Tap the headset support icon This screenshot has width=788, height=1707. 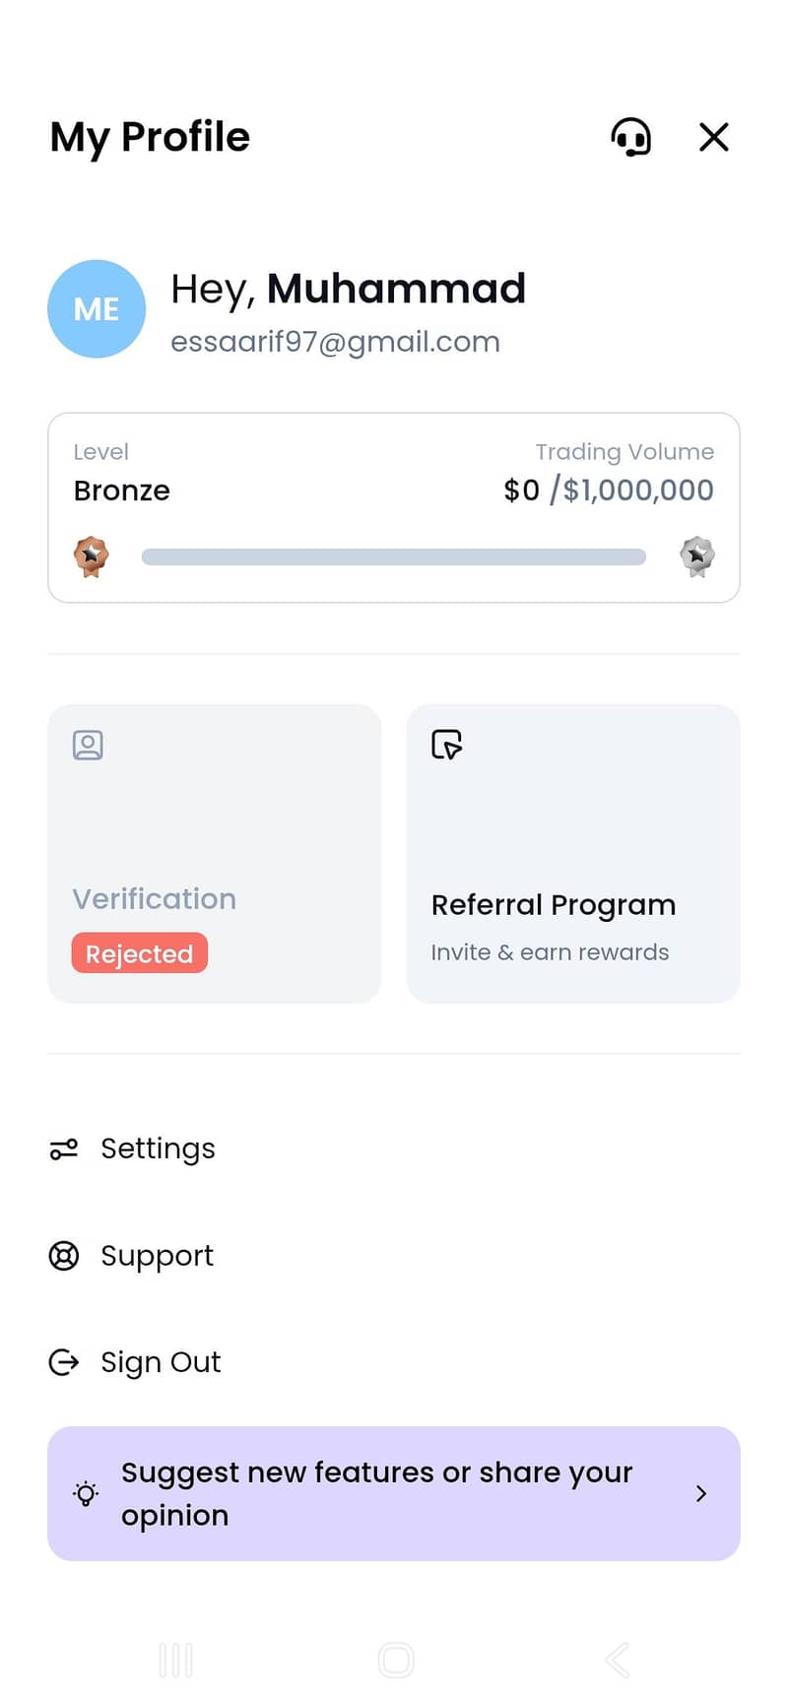tap(631, 137)
